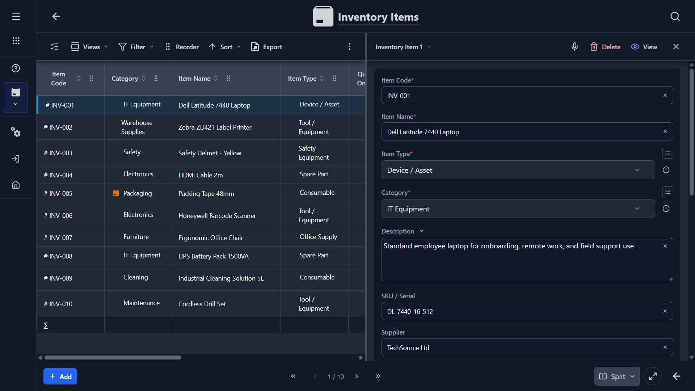Open the Inventory Items title link
The image size is (695, 391).
coord(378,17)
